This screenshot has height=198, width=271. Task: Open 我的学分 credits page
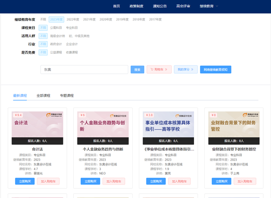[x=186, y=69]
